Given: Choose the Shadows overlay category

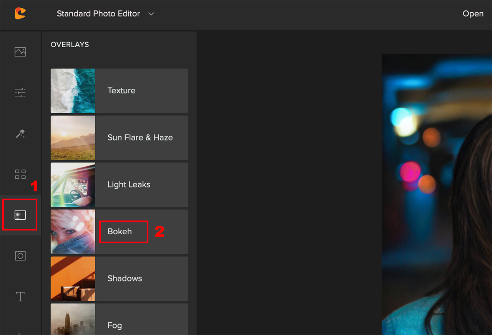Looking at the screenshot, I should 119,279.
